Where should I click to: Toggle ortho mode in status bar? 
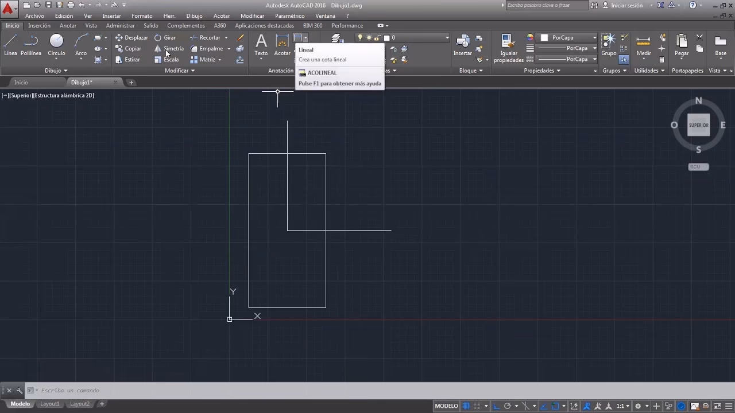click(x=497, y=406)
